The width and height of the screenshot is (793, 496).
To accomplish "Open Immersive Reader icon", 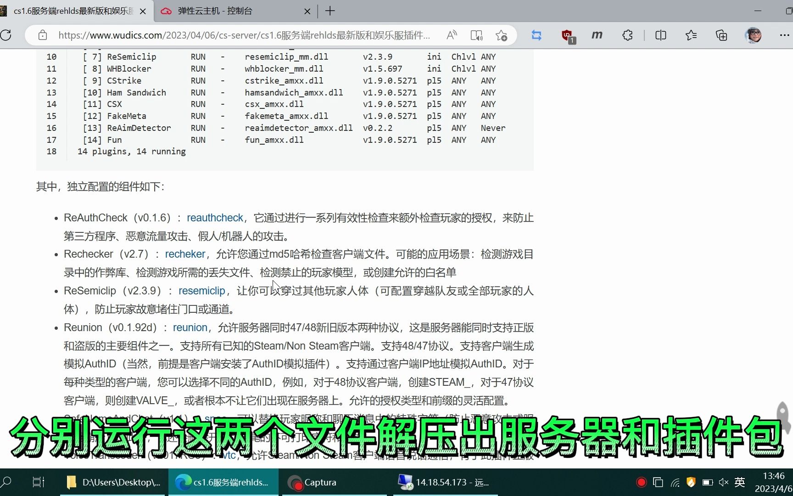I will (476, 35).
